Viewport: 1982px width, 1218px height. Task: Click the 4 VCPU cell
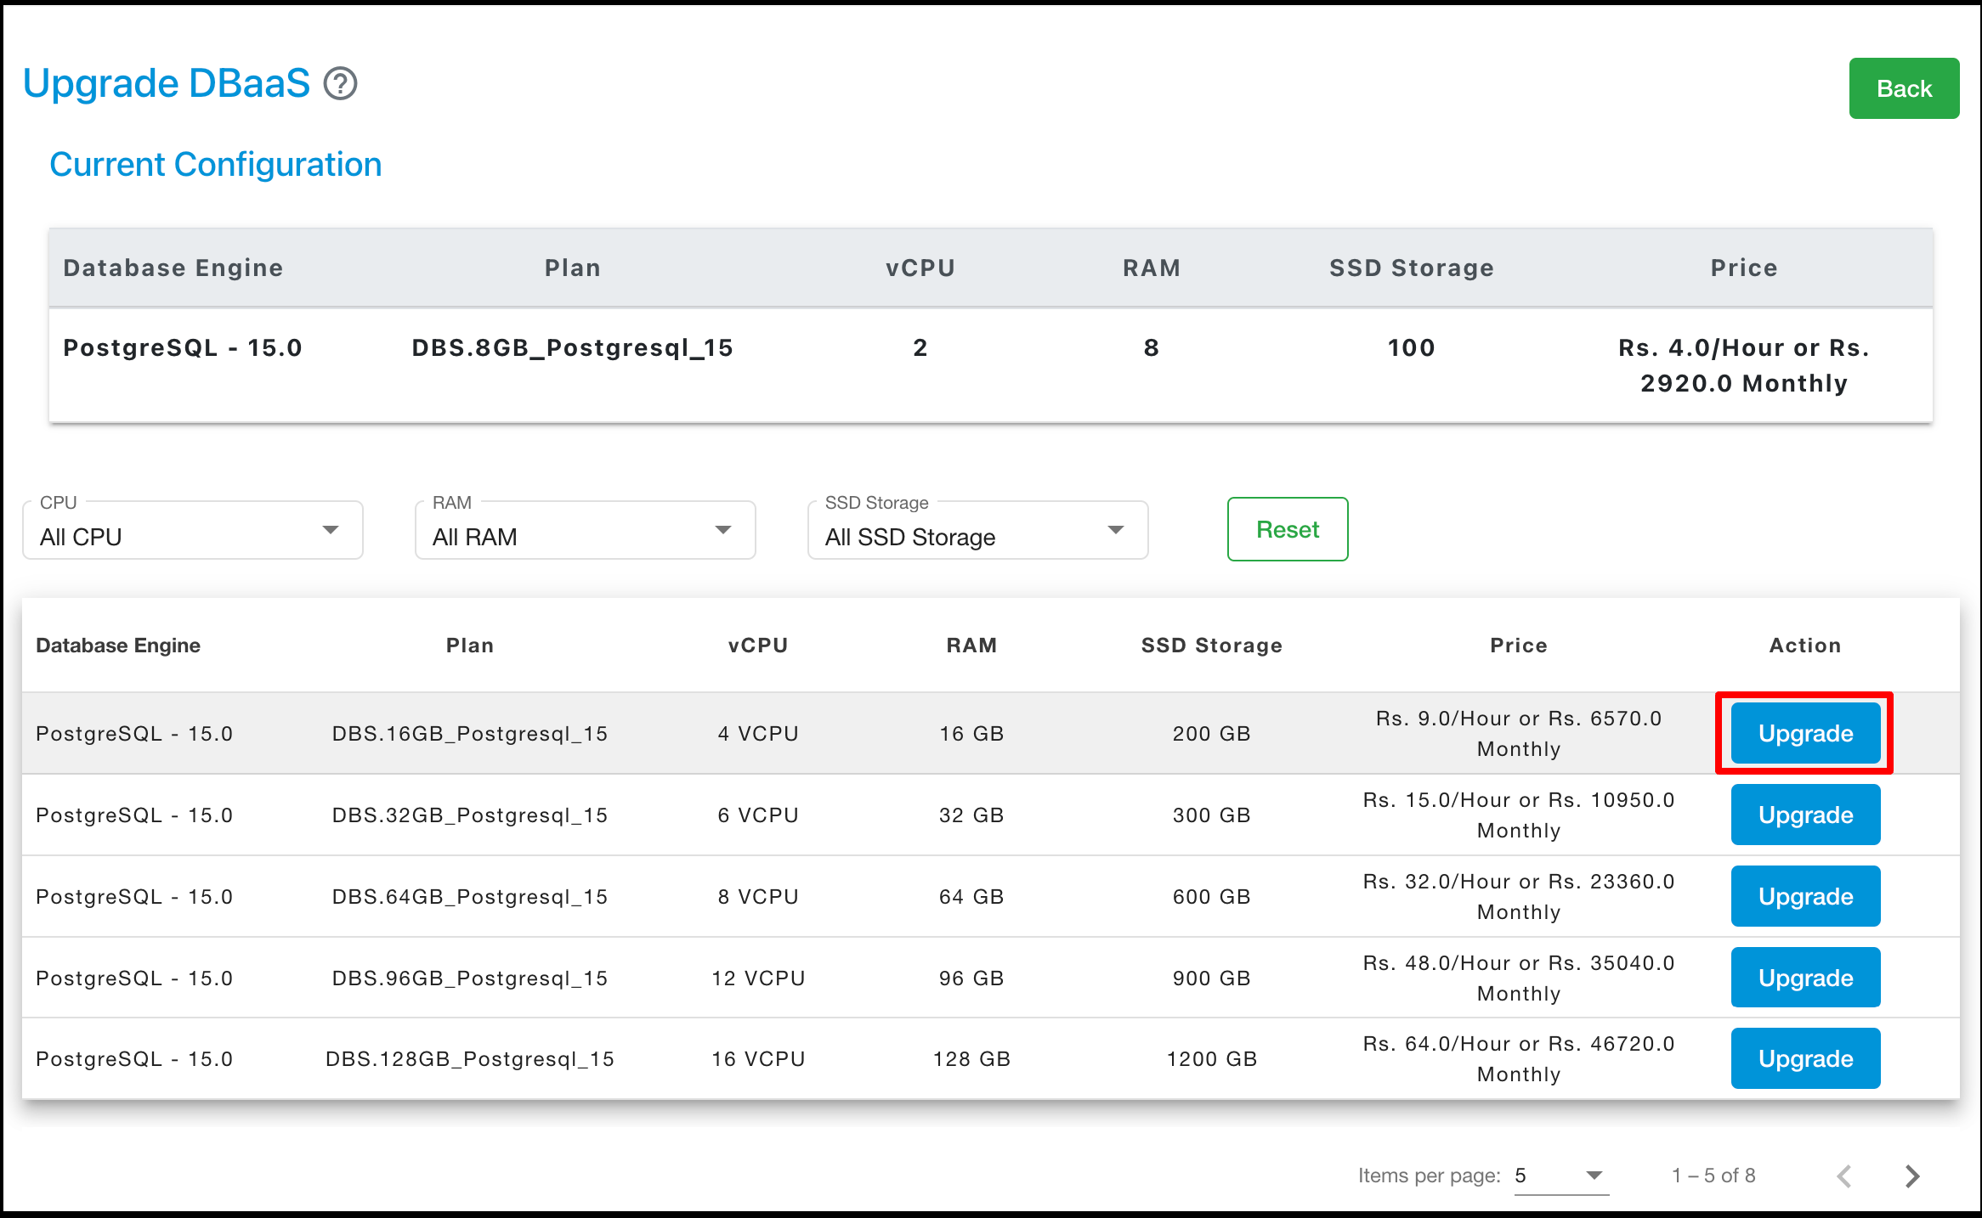(758, 733)
